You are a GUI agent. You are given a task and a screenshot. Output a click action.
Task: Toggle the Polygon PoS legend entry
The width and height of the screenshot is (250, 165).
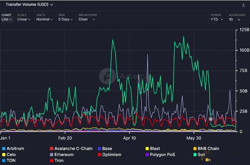pyautogui.click(x=160, y=155)
